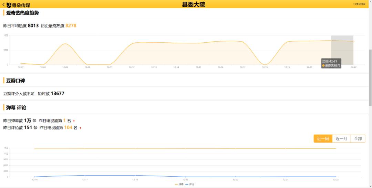Show 全部 range in the chart
The width and height of the screenshot is (372, 188).
[x=358, y=139]
